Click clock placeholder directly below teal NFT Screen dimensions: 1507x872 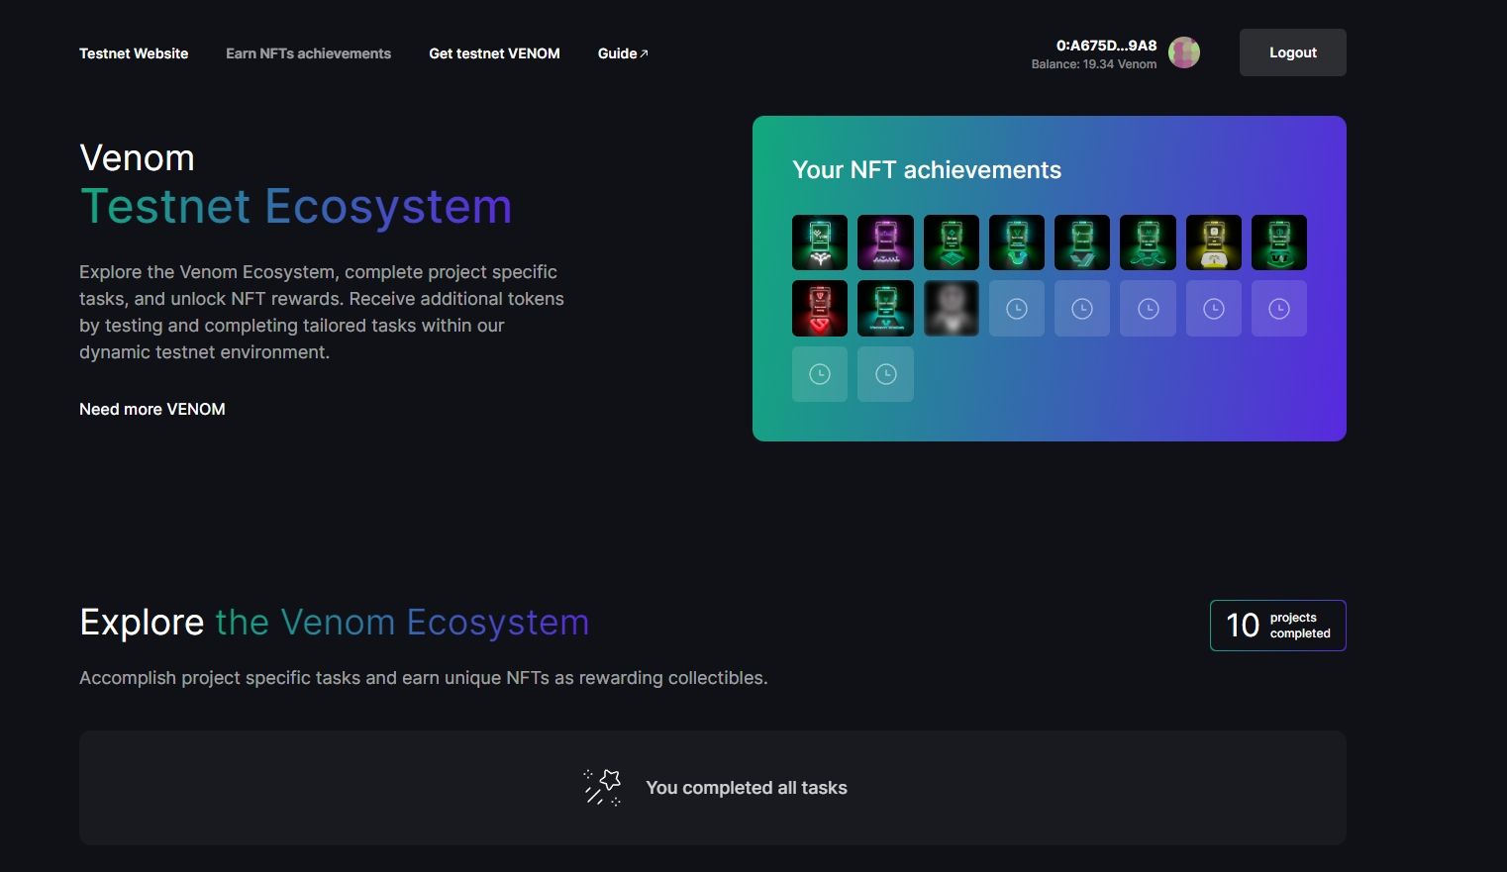point(885,374)
